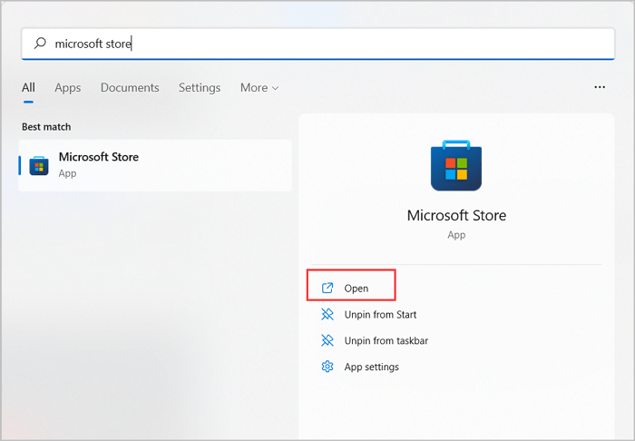The height and width of the screenshot is (441, 635).
Task: Choose Unpin from taskbar
Action: pyautogui.click(x=386, y=340)
